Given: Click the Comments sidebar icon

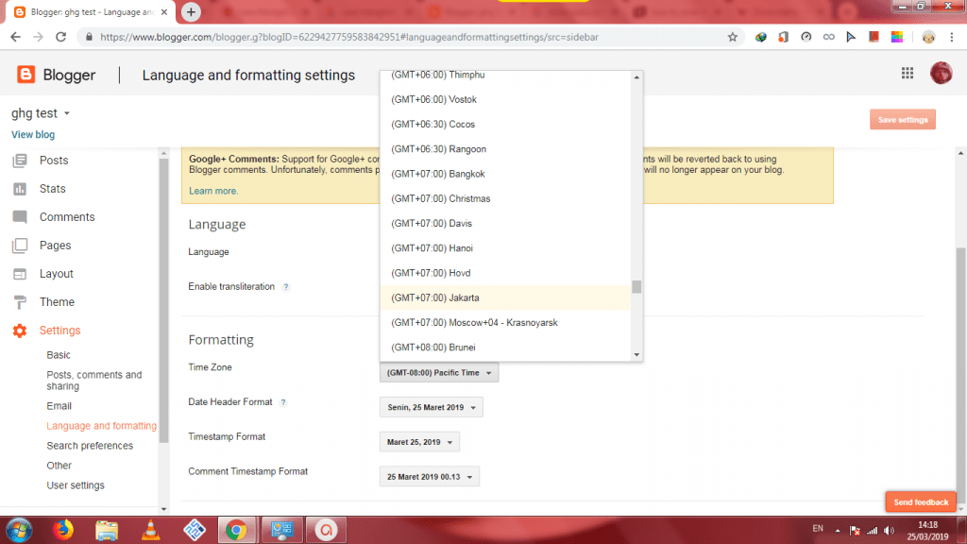Looking at the screenshot, I should 20,217.
